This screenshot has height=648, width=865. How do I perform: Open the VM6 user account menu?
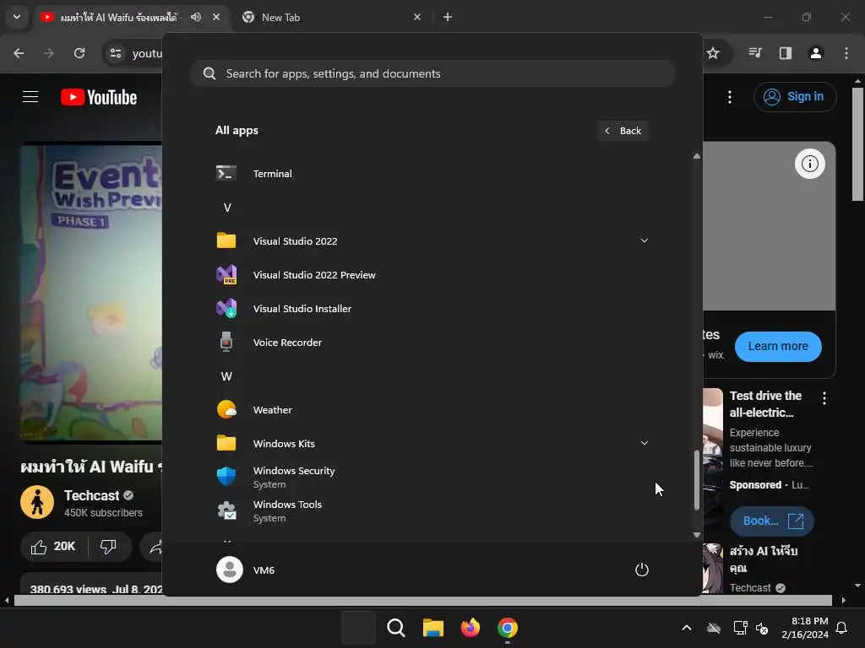click(246, 570)
